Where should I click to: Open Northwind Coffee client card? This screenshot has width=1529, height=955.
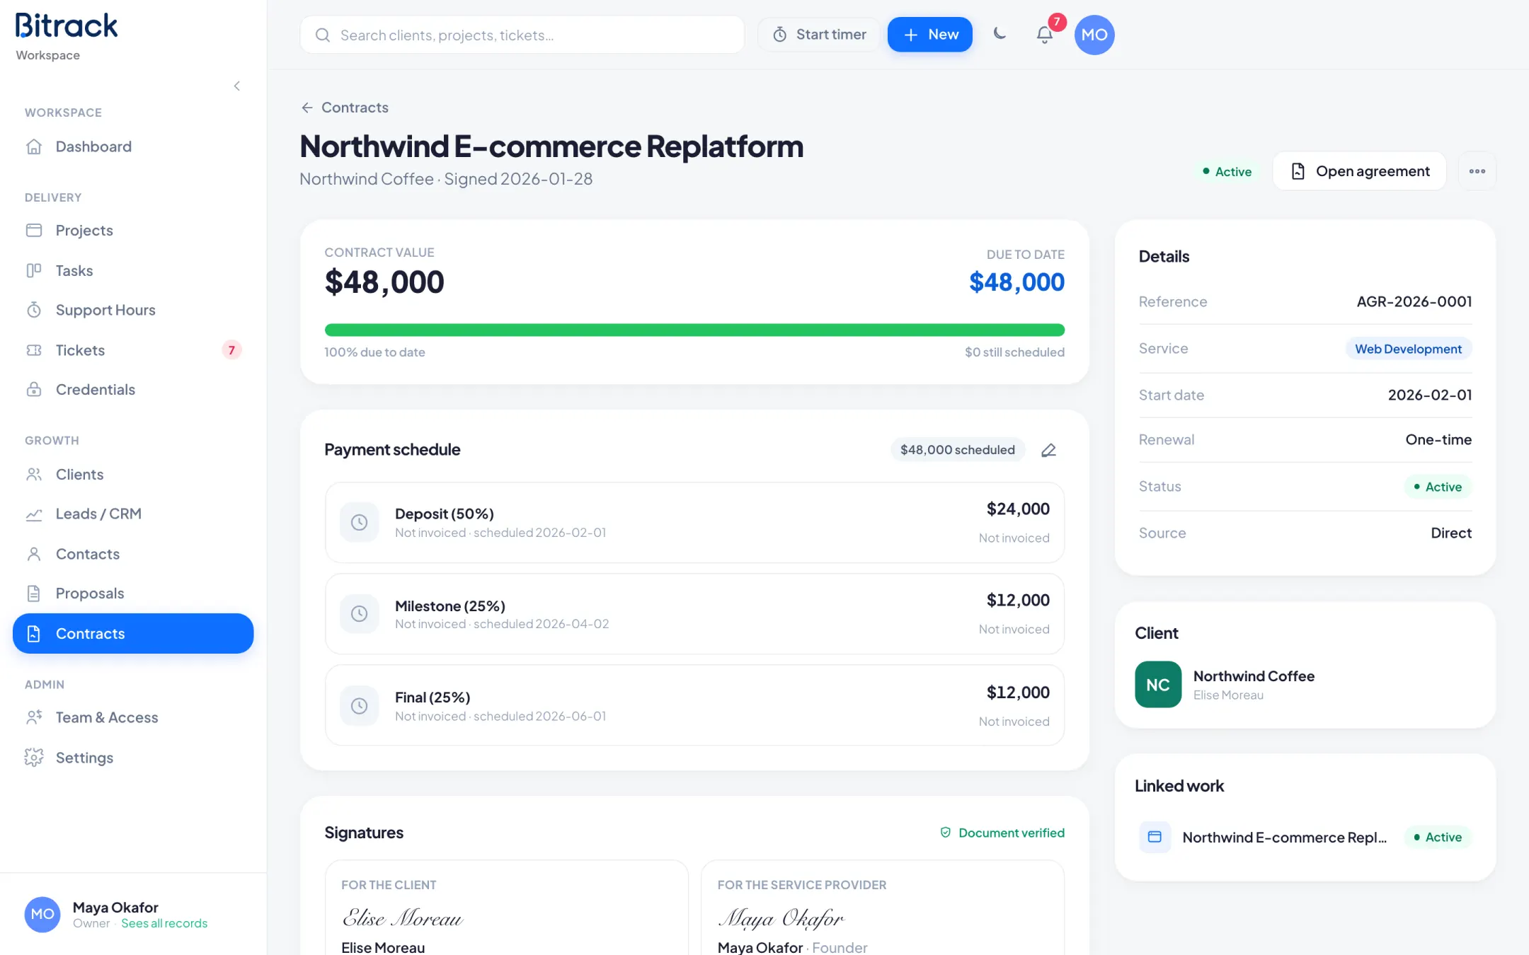1305,684
